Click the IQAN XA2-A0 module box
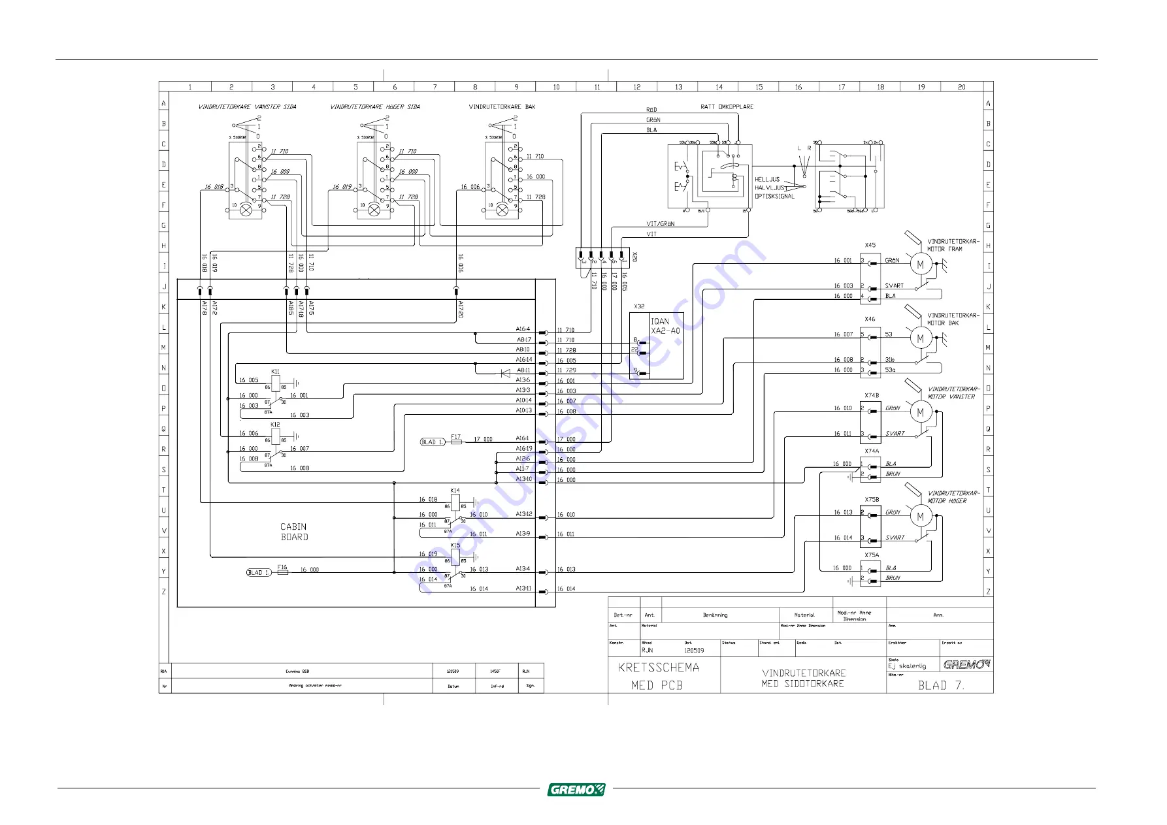Image resolution: width=1167 pixels, height=825 pixels. tap(657, 346)
